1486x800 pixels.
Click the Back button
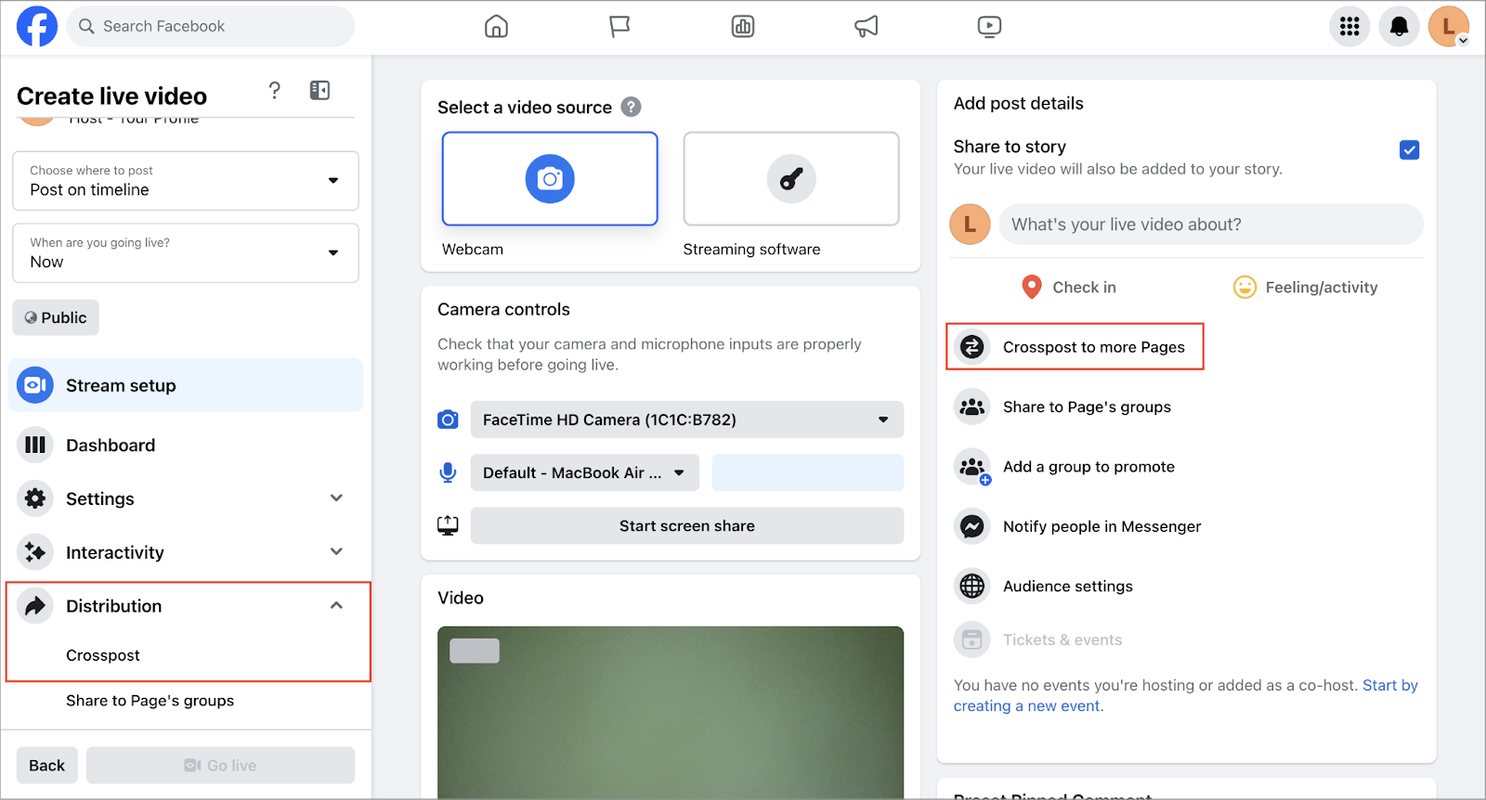click(46, 766)
